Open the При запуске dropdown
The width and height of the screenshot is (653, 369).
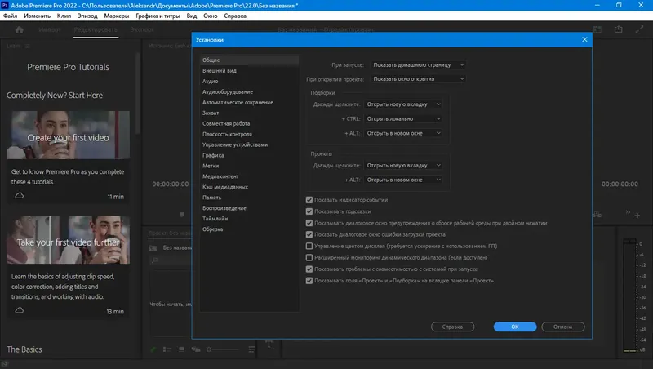point(418,65)
